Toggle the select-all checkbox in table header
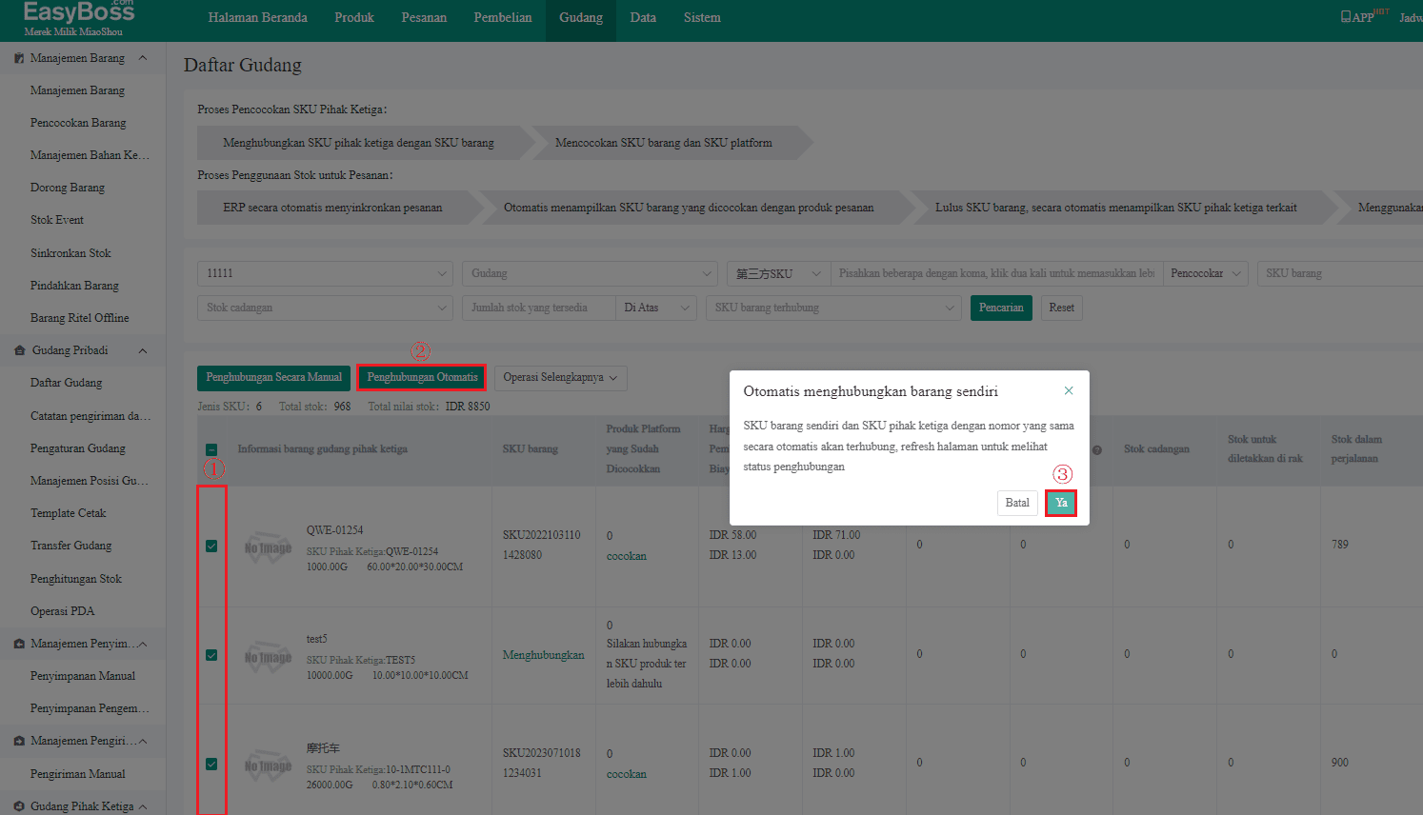 tap(211, 449)
